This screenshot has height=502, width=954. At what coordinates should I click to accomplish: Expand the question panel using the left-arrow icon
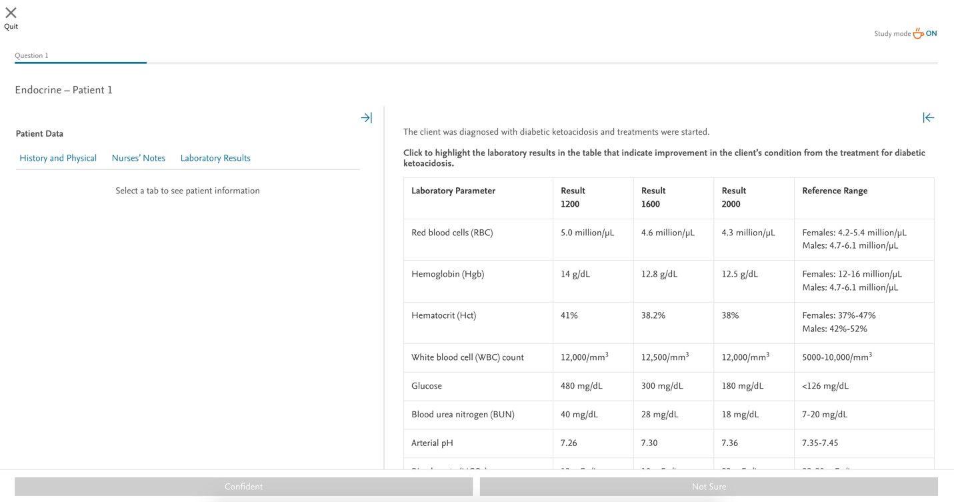928,117
